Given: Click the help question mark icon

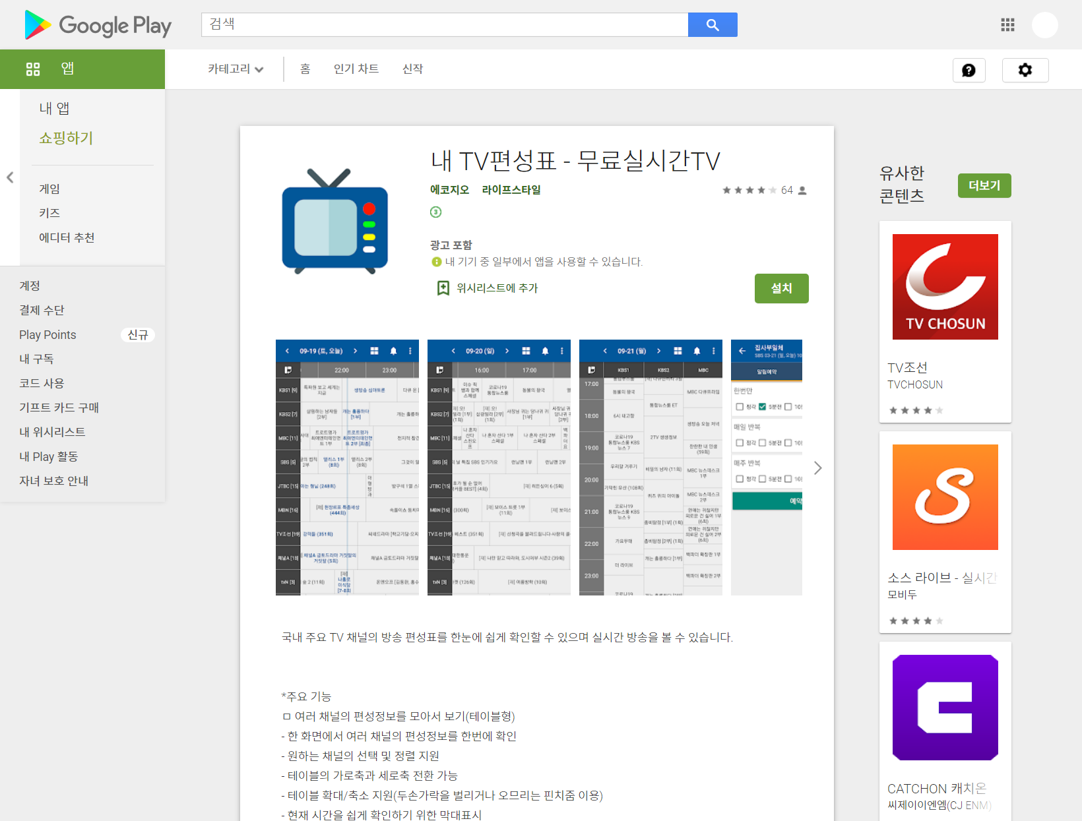Looking at the screenshot, I should [969, 70].
